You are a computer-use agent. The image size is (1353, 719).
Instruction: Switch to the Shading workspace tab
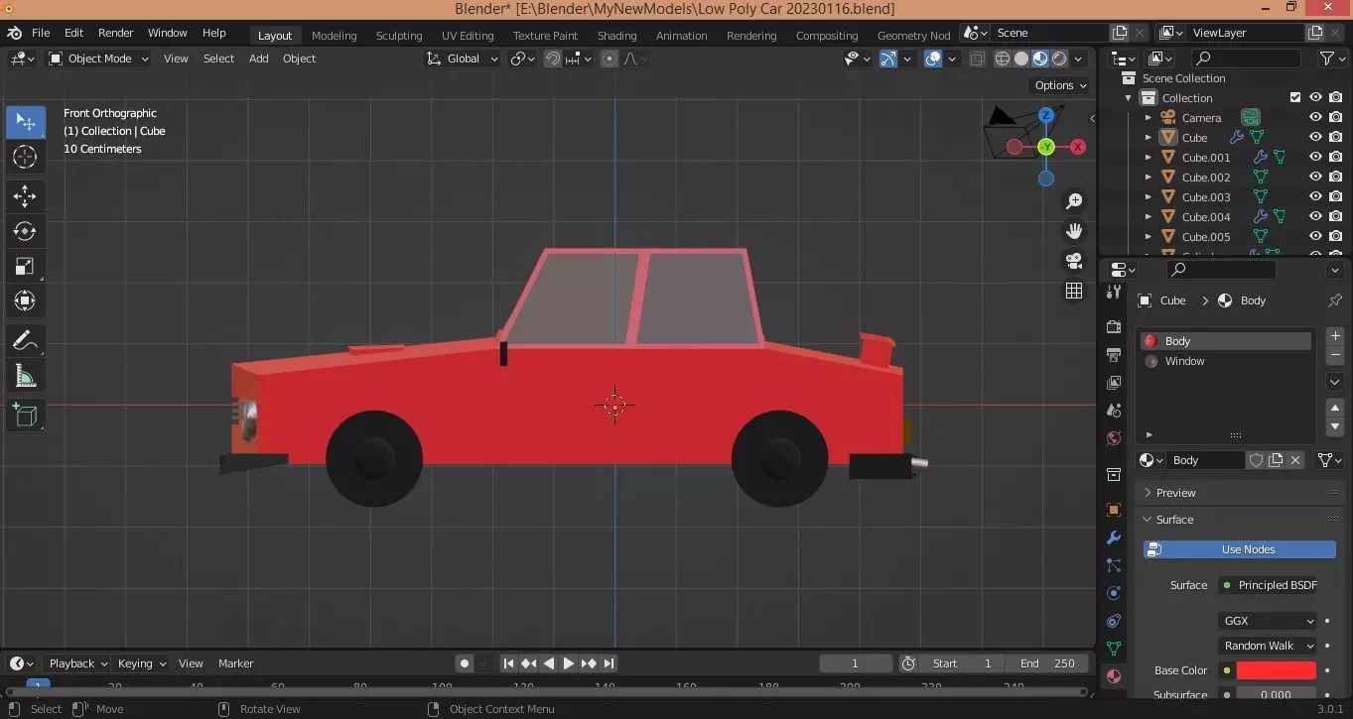pyautogui.click(x=616, y=35)
